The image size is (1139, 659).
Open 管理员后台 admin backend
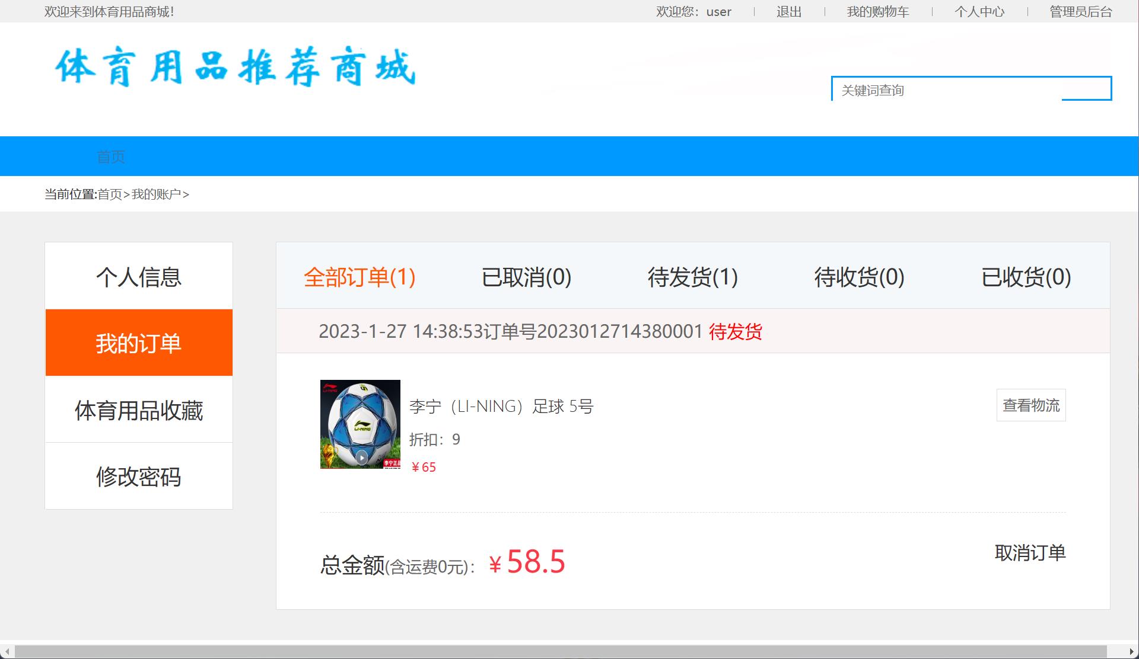pyautogui.click(x=1080, y=11)
